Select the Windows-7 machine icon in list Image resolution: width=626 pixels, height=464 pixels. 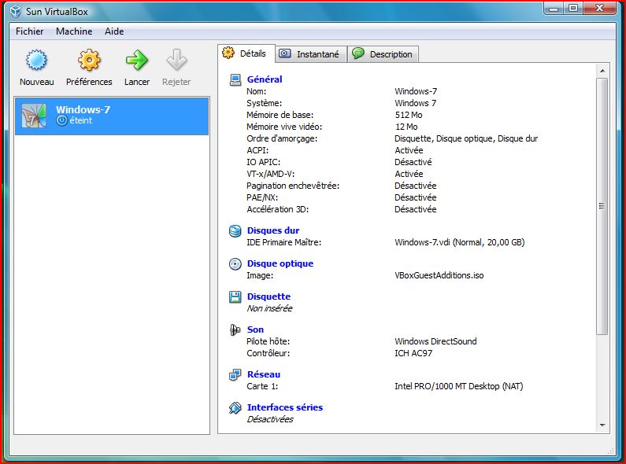click(34, 116)
